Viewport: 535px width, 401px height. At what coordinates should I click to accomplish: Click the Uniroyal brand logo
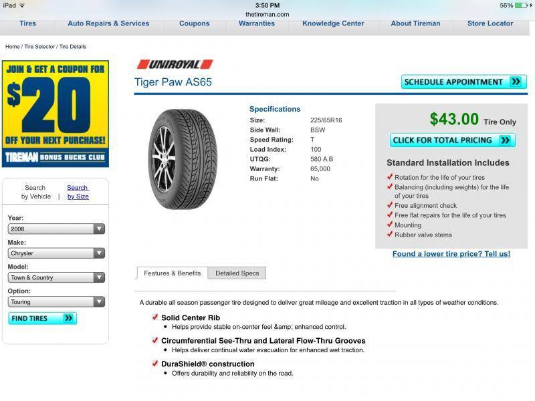click(175, 64)
